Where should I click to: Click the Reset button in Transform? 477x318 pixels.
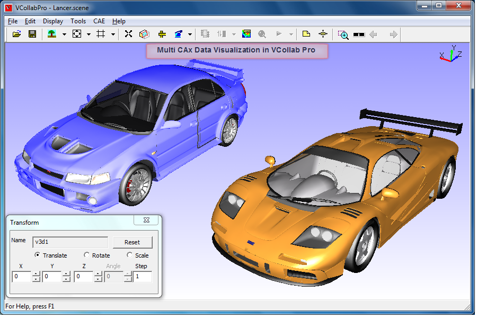click(132, 242)
